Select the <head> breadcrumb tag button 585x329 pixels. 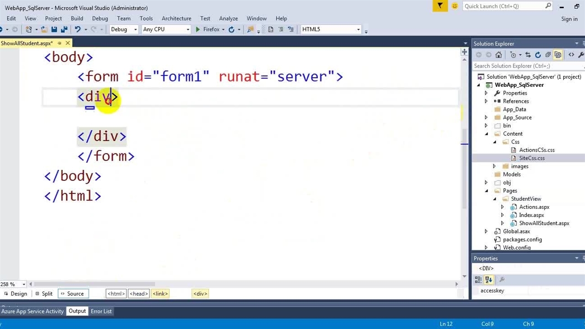click(x=138, y=294)
